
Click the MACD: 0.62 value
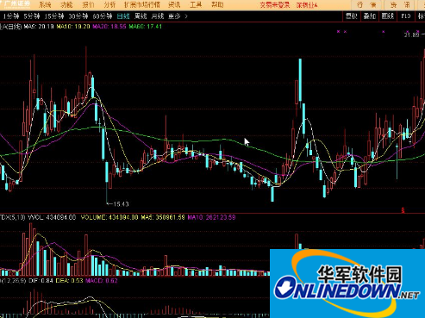[x=102, y=281]
